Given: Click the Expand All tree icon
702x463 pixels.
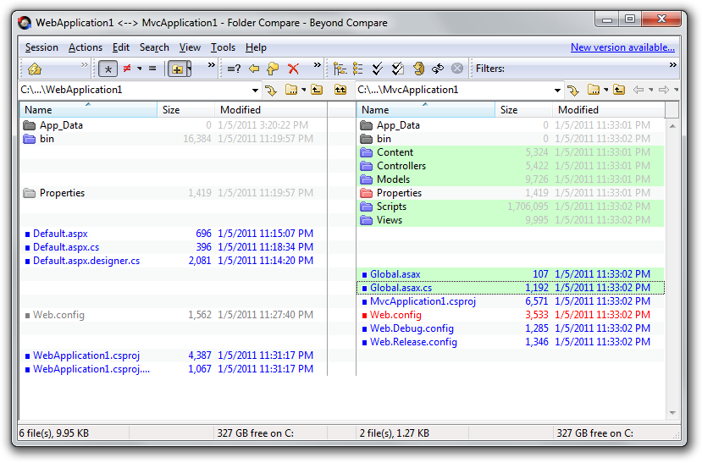Looking at the screenshot, I should (x=340, y=69).
